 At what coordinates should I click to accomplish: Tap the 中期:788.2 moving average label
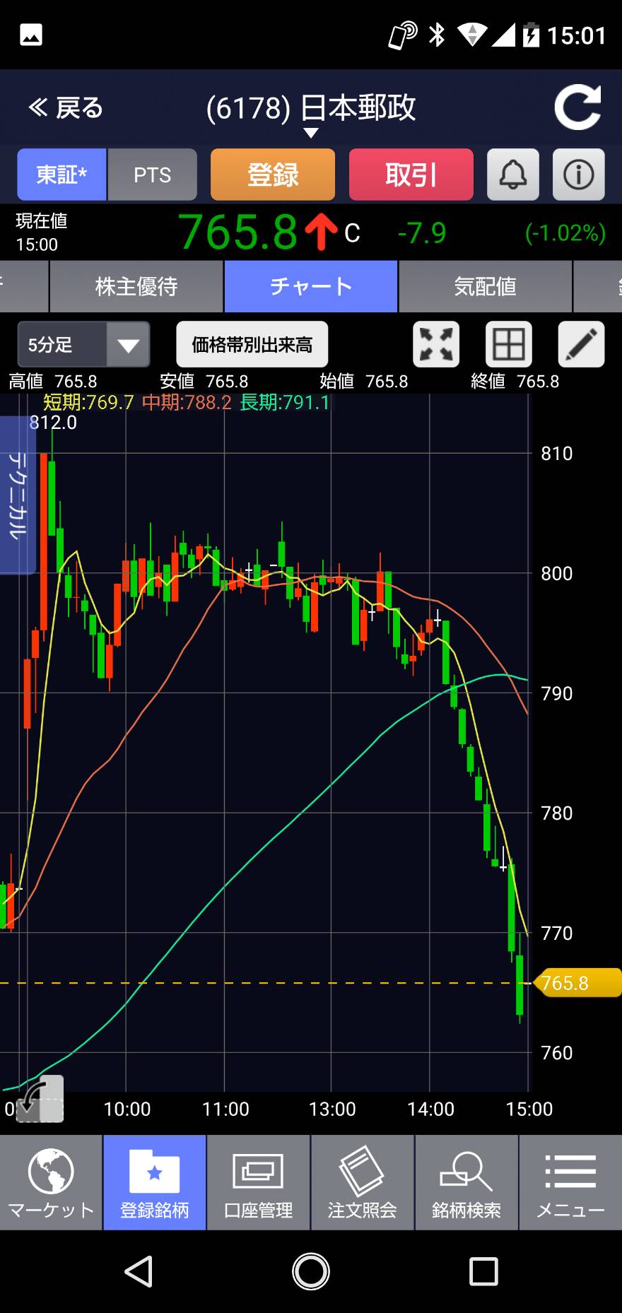(187, 403)
